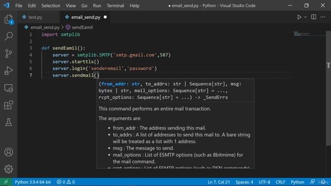This screenshot has width=331, height=186.
Task: Click email_send.py in breadcrumb
Action: pos(45,27)
